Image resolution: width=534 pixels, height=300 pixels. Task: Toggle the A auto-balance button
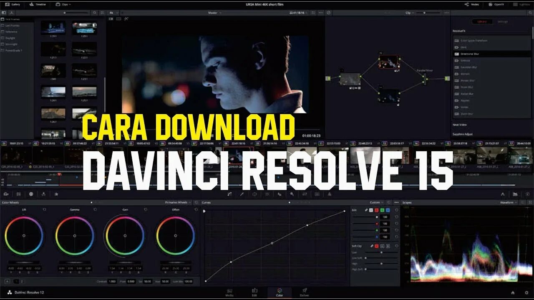7,281
